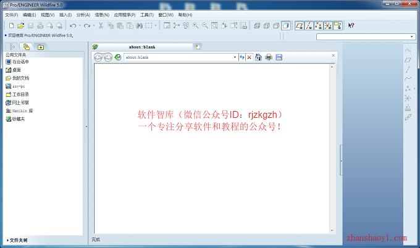Viewport: 420px width, 248px height.
Task: Toggle annotation element display
Action: 337,26
